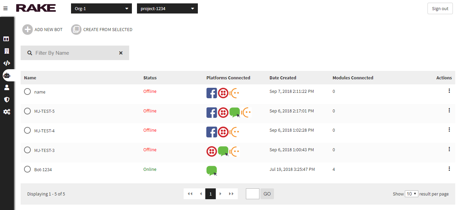
Task: Click the Sign out button
Action: 440,8
